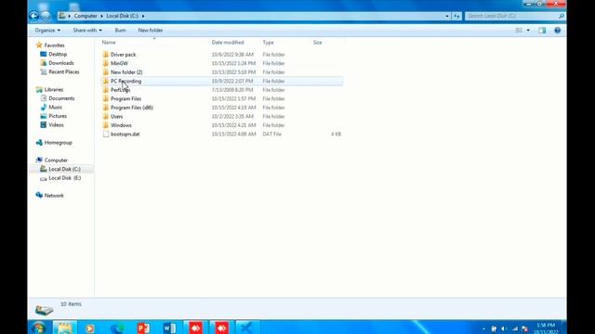595x334 pixels.
Task: Open the Organize menu
Action: 47,31
